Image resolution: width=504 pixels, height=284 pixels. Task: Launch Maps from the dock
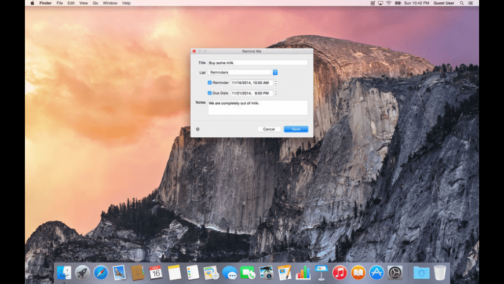coord(211,273)
